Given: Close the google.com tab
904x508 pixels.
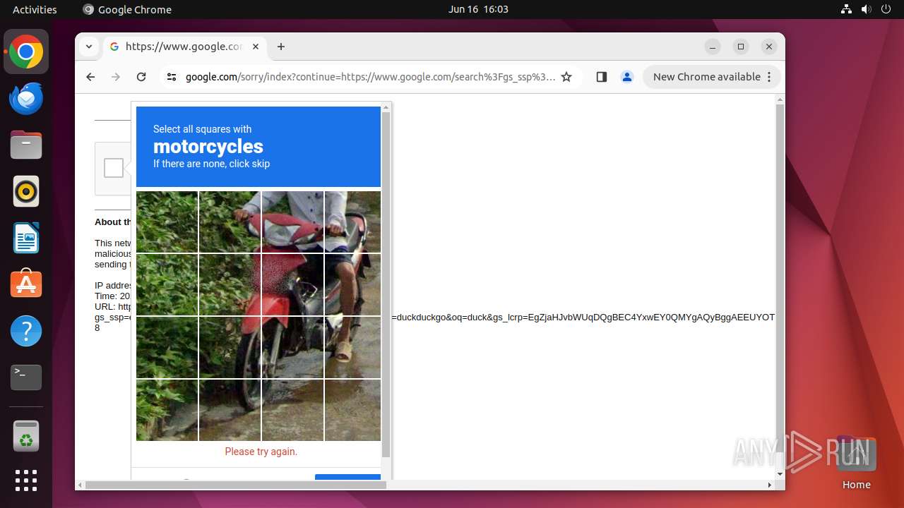Looking at the screenshot, I should pyautogui.click(x=256, y=47).
